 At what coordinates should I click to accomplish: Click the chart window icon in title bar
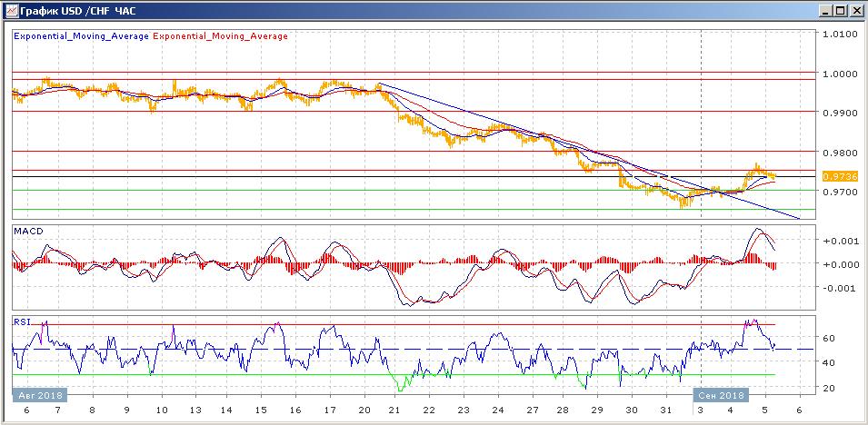click(10, 10)
